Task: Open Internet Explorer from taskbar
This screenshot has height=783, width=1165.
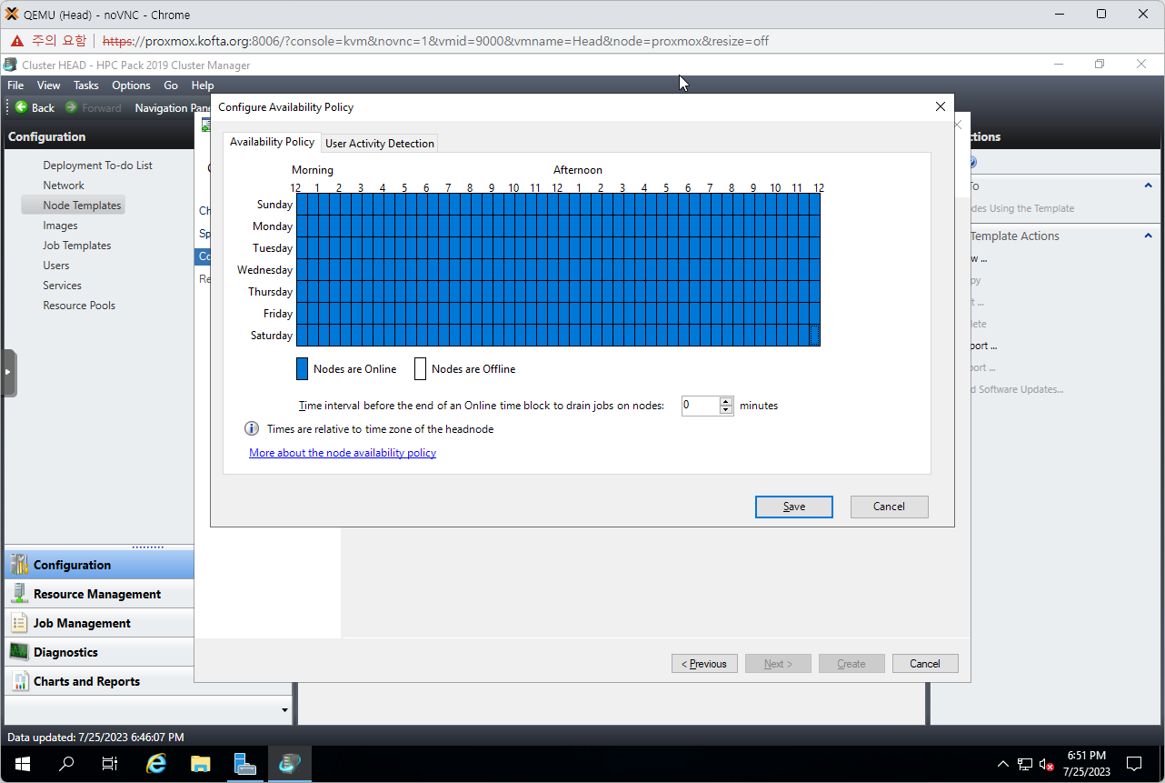Action: click(x=156, y=764)
